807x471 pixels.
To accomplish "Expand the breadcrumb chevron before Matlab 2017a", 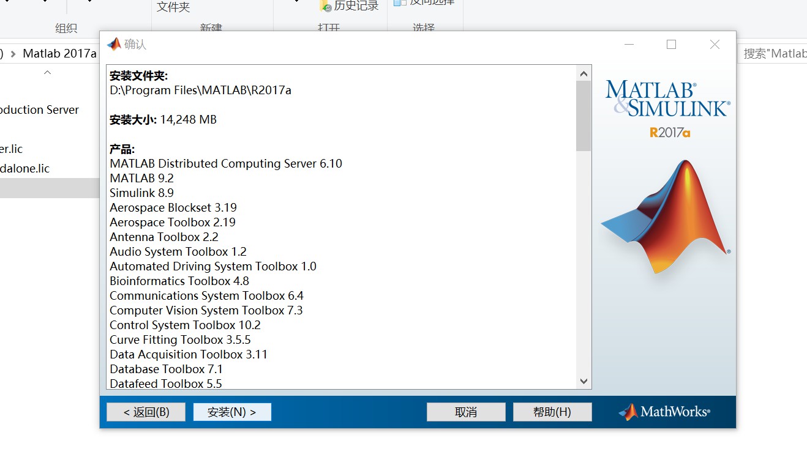I will coord(13,54).
